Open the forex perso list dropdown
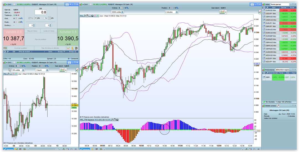Screen dimensions: 299x152 [280, 4]
